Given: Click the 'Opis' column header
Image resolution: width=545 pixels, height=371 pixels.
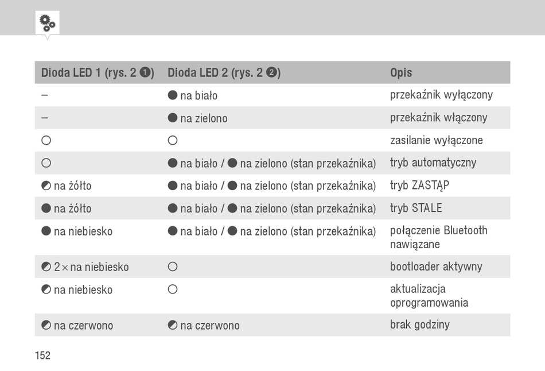Looking at the screenshot, I should coord(401,72).
